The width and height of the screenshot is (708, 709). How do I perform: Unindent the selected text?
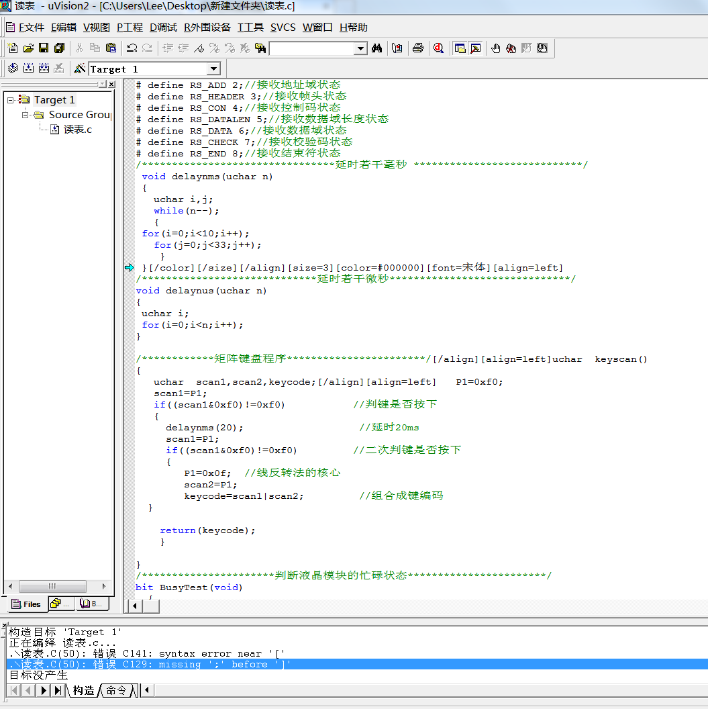(x=183, y=48)
